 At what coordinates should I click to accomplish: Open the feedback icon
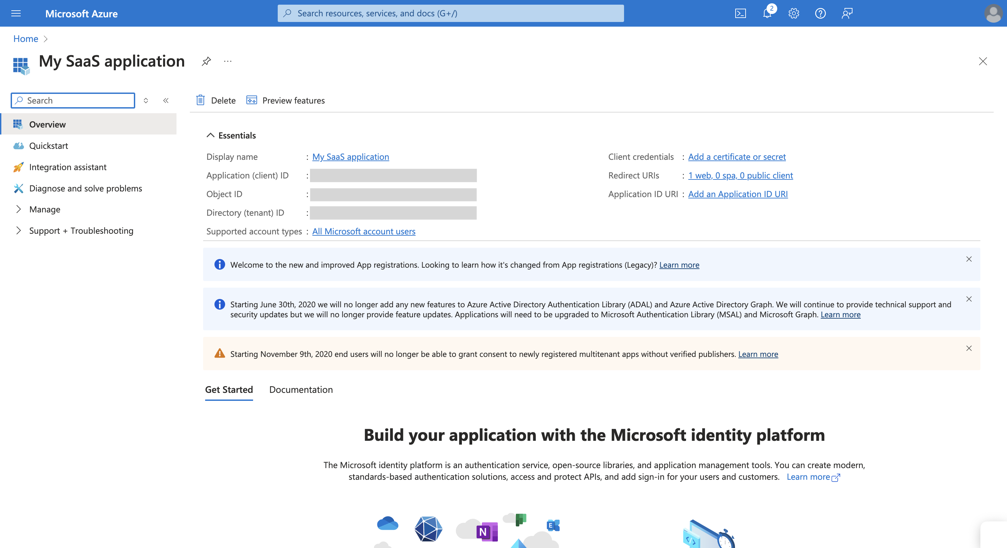coord(847,13)
